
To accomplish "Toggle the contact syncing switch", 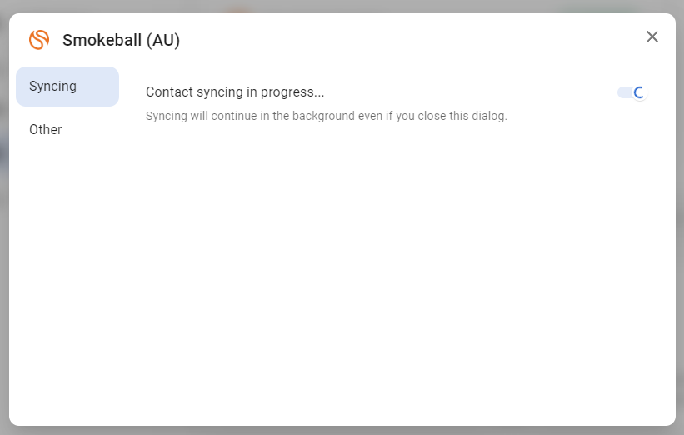I will [x=632, y=92].
